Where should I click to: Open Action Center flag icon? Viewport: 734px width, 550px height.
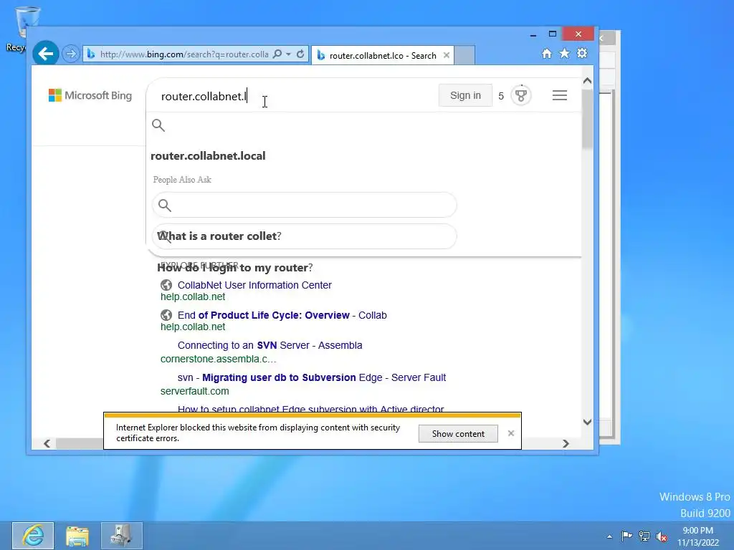pyautogui.click(x=626, y=536)
